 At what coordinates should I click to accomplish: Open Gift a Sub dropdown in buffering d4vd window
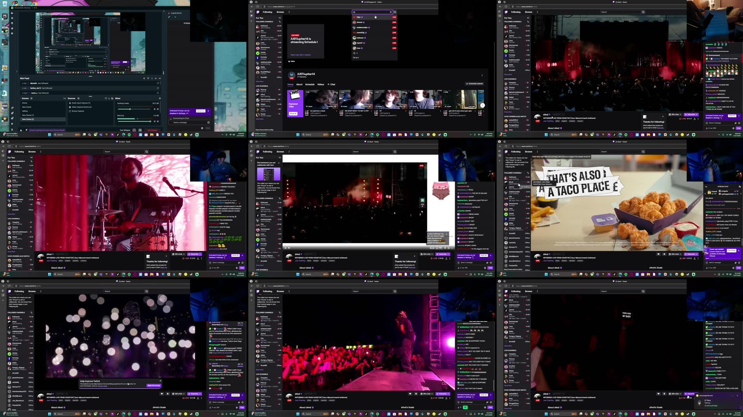(x=427, y=254)
